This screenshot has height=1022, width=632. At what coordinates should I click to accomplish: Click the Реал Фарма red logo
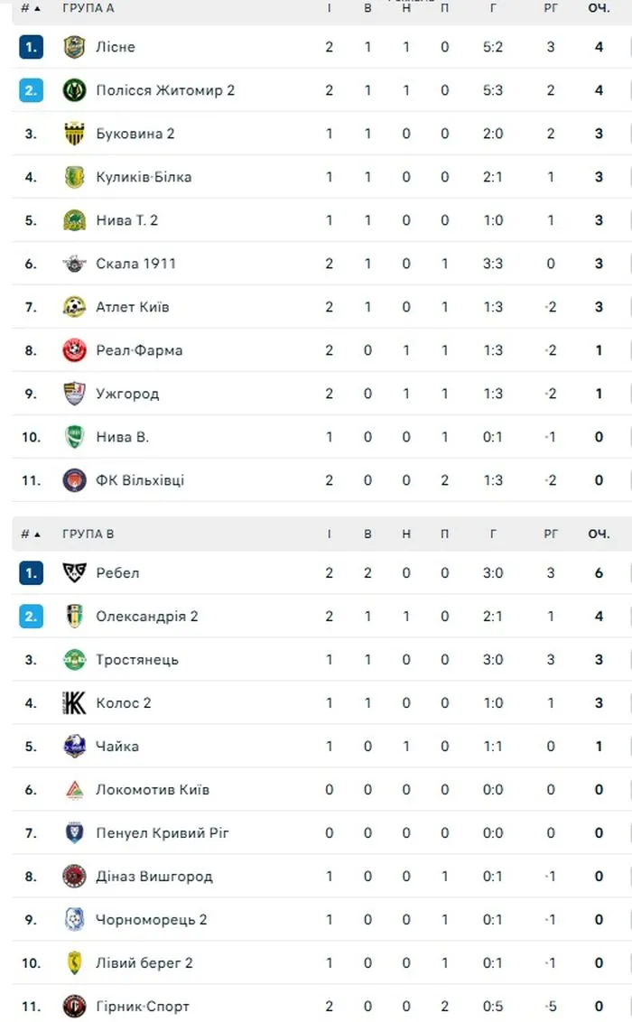tap(74, 350)
